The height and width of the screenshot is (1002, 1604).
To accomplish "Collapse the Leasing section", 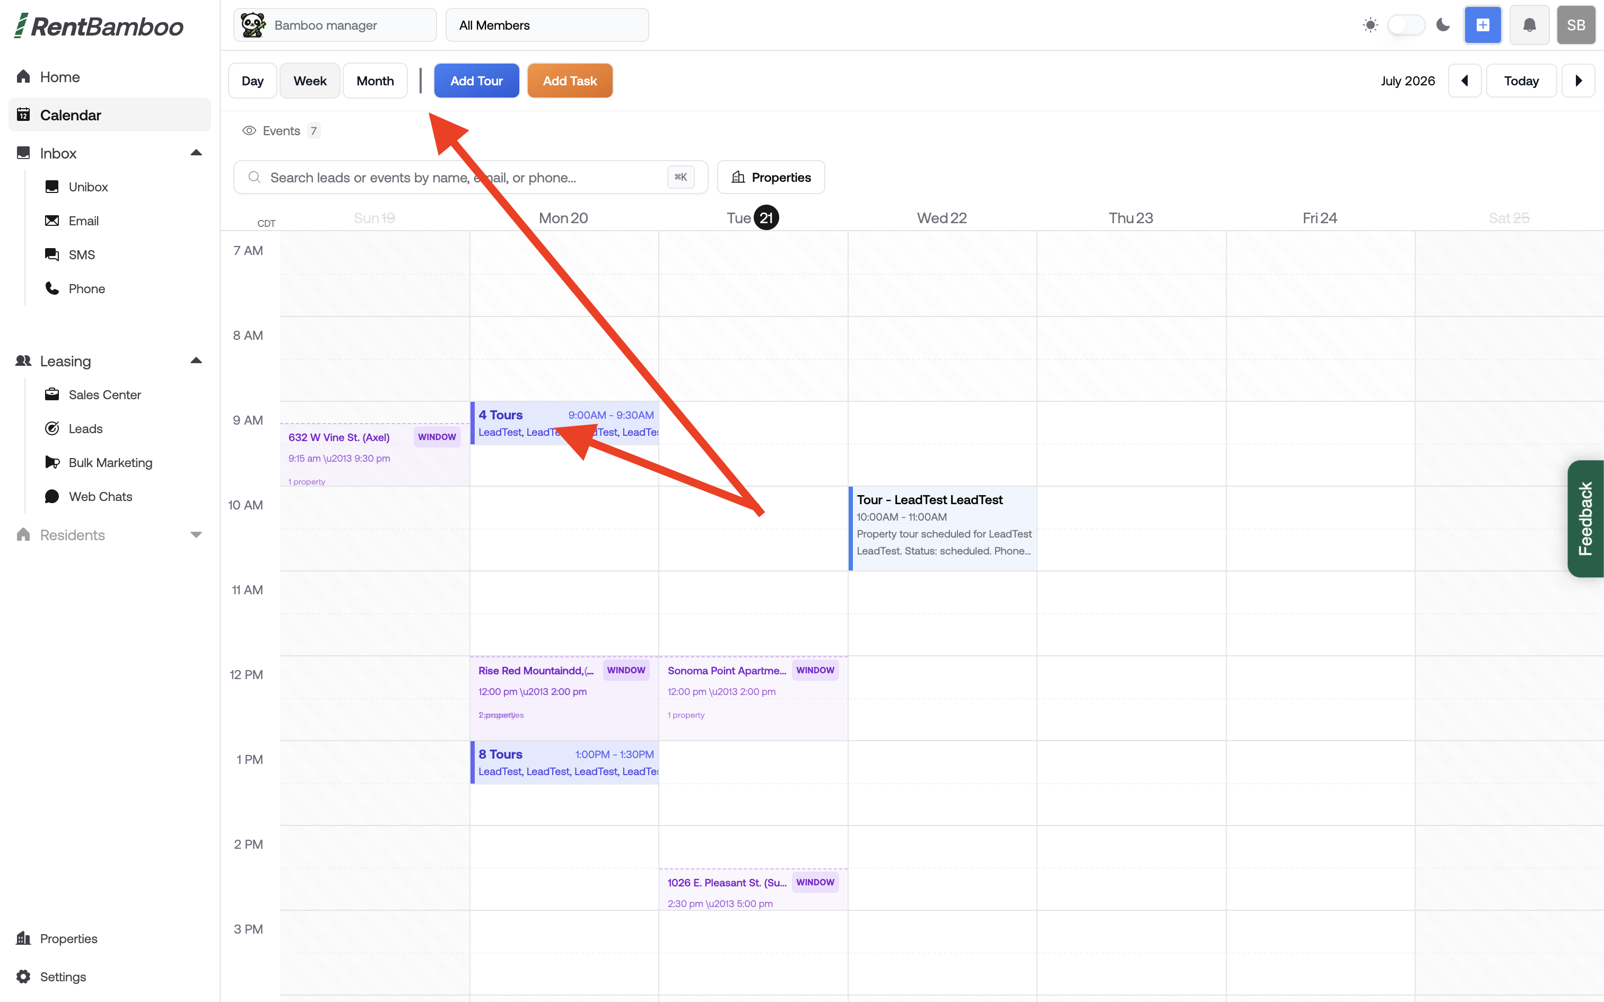I will [196, 361].
